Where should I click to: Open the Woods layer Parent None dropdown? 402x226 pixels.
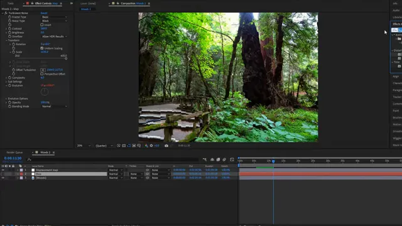click(161, 178)
